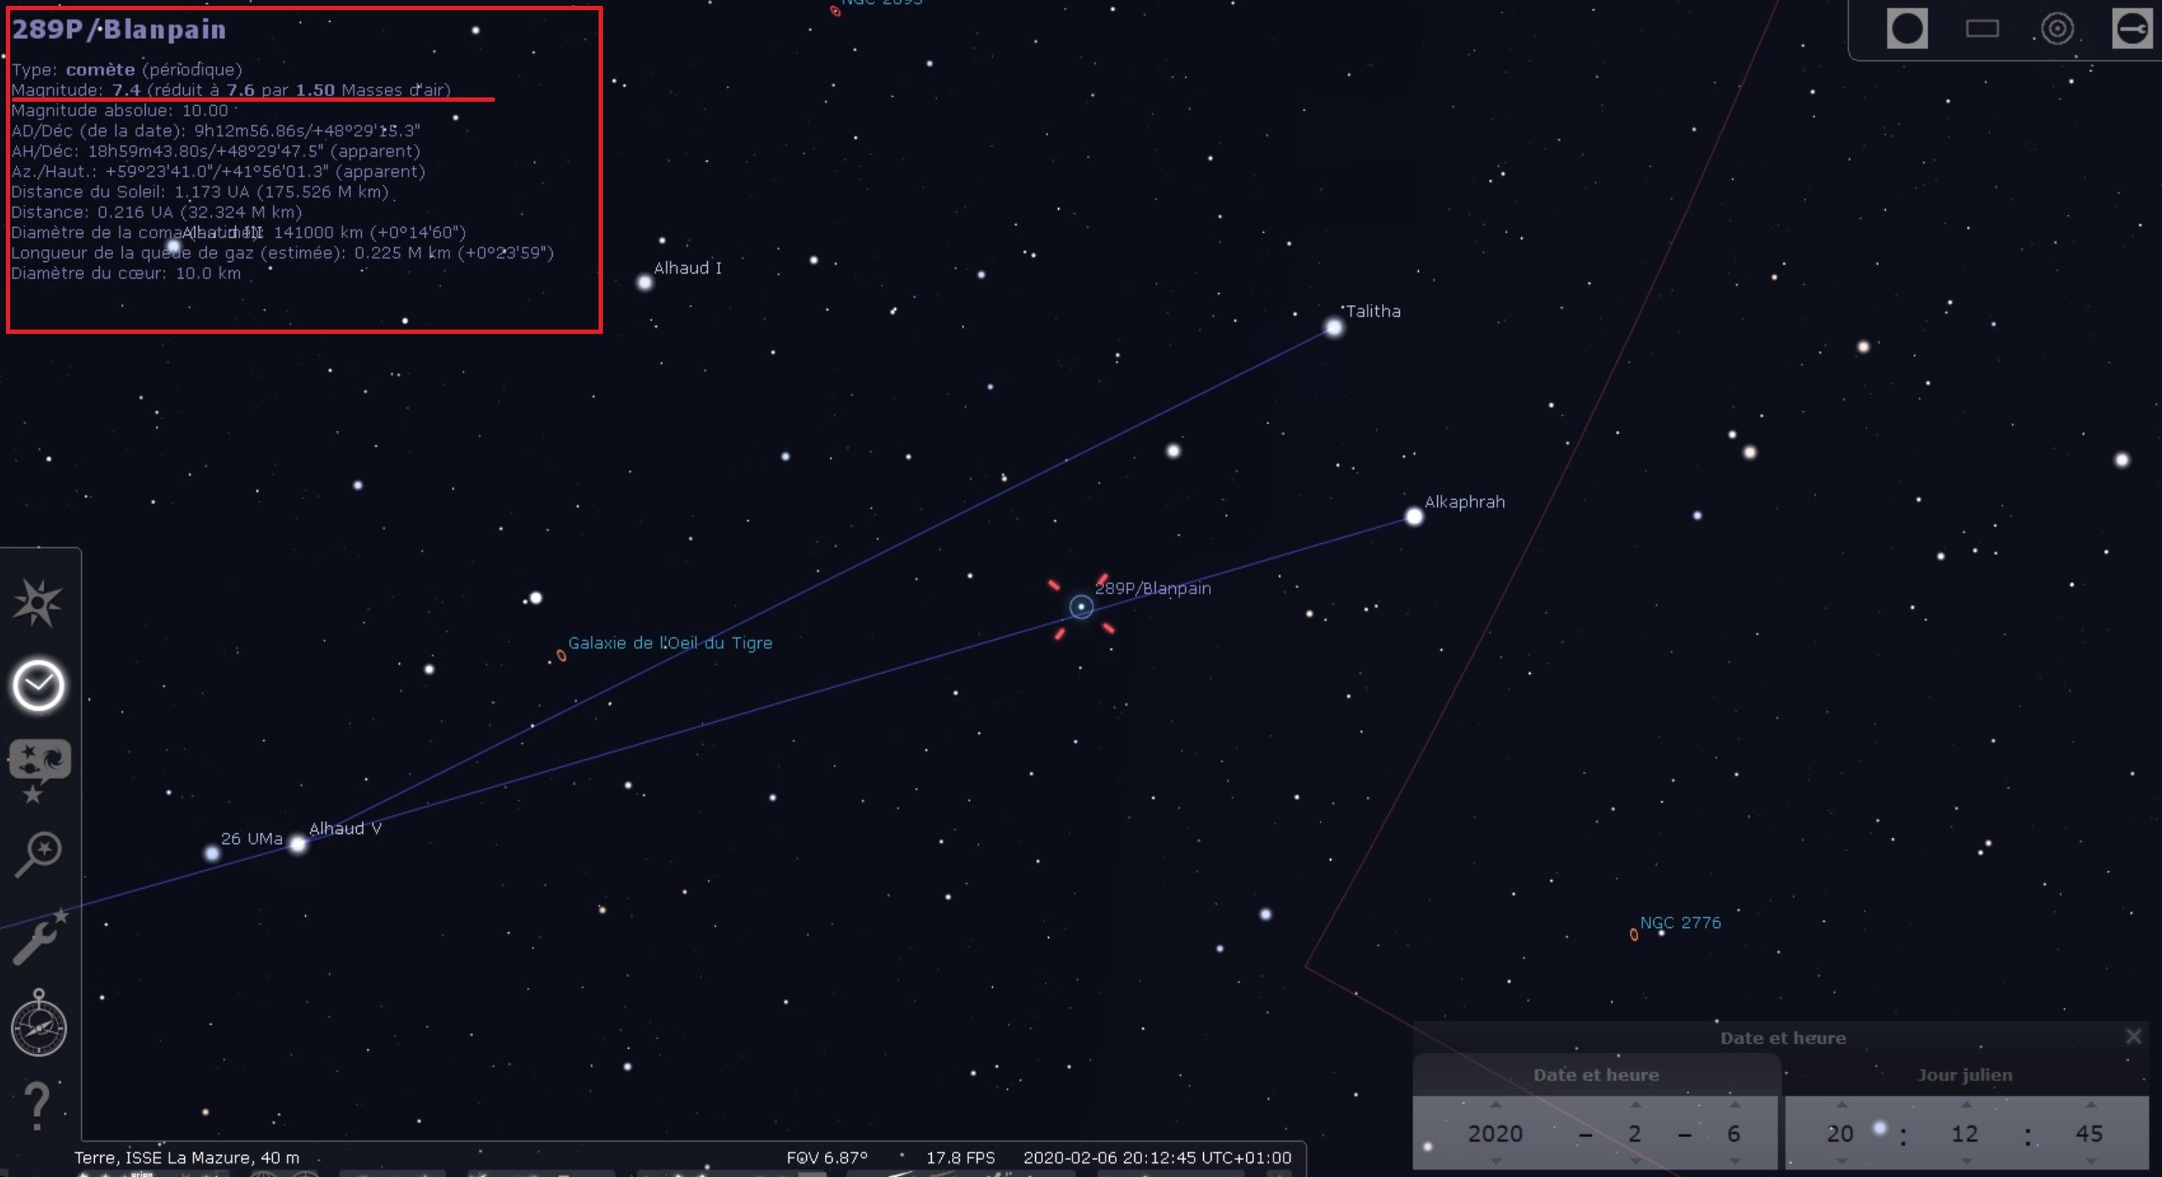Screen dimensions: 2162x1177
Task: Toggle the sensor frame rectangle button
Action: pyautogui.click(x=1982, y=30)
